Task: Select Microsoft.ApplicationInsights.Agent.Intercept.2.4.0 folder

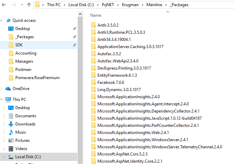Action: click(143, 104)
